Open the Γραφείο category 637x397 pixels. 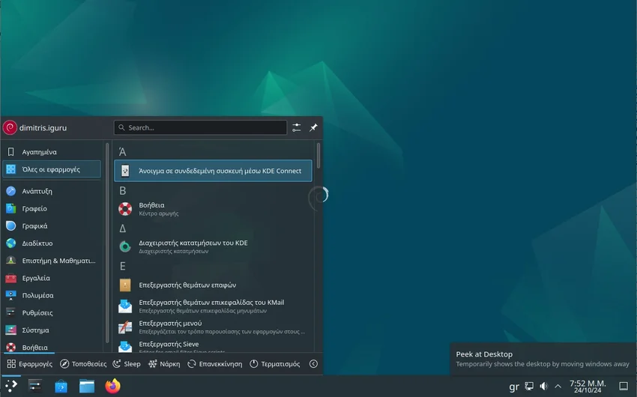coord(52,209)
